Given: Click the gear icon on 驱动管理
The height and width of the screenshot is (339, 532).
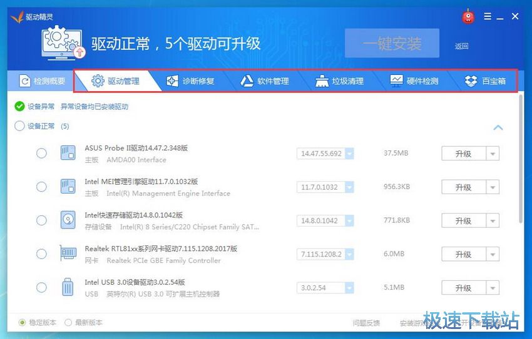Looking at the screenshot, I should pos(98,81).
